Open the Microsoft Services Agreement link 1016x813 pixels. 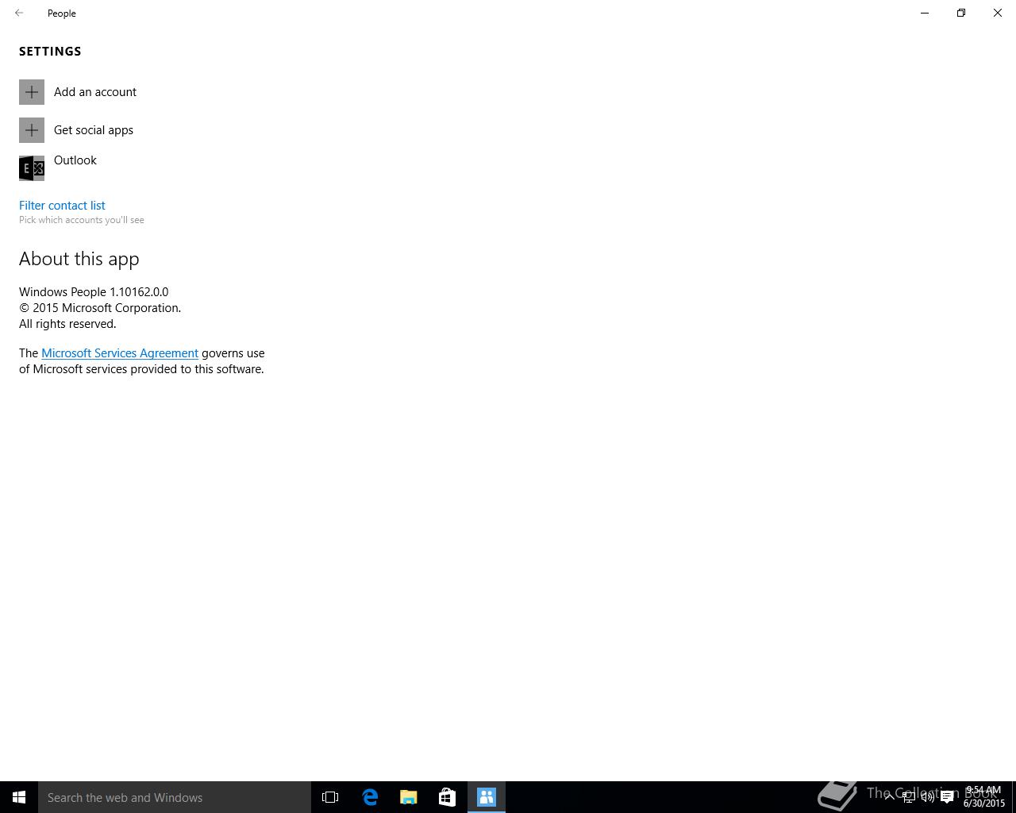click(120, 353)
